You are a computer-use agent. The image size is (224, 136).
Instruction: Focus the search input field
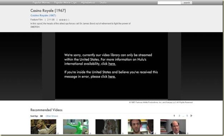pos(169,3)
